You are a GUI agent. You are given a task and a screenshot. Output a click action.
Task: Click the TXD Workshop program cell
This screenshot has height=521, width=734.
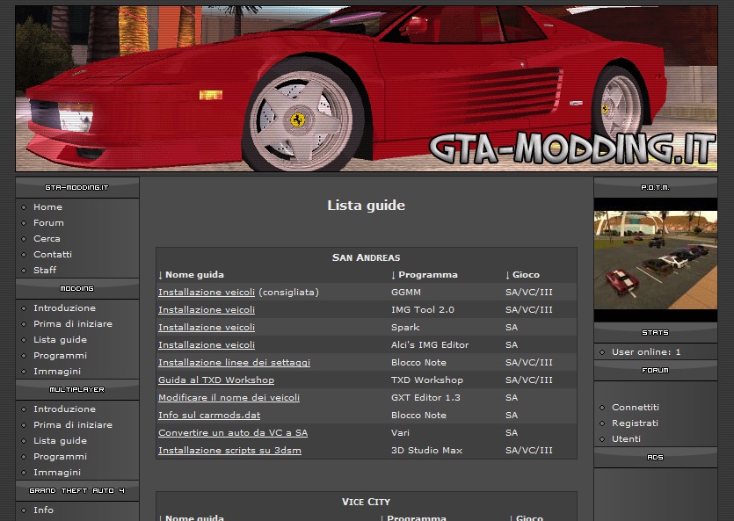pyautogui.click(x=427, y=380)
